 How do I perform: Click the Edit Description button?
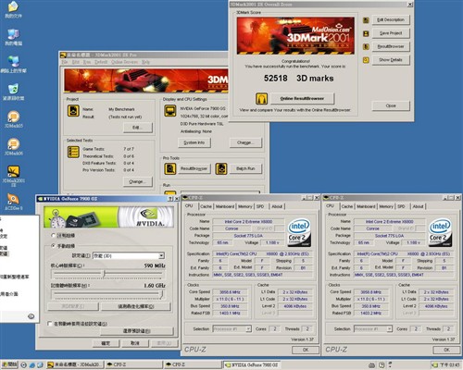tap(391, 19)
